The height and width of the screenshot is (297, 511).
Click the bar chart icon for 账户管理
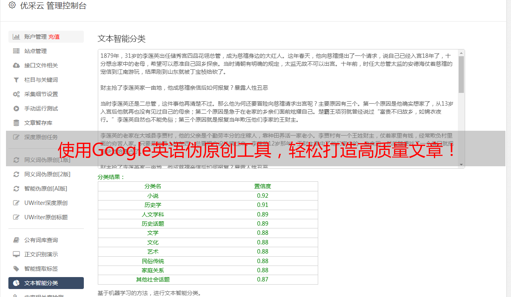click(x=16, y=37)
